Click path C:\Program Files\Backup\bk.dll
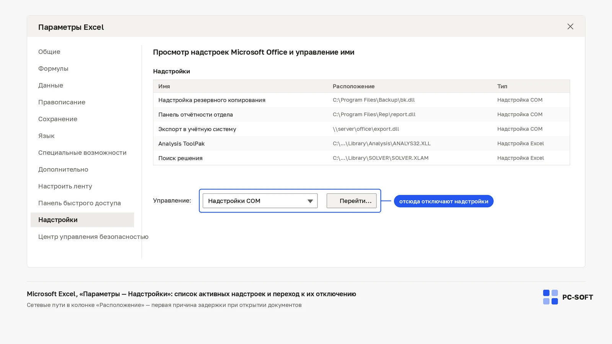The width and height of the screenshot is (612, 344). click(x=374, y=100)
